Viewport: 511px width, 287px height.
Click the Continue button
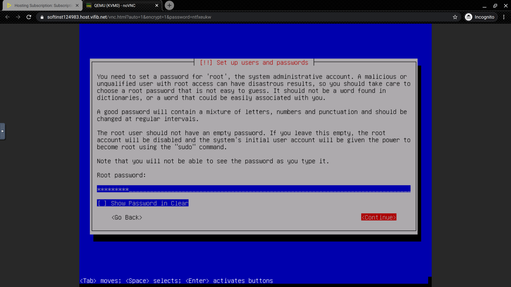point(378,217)
